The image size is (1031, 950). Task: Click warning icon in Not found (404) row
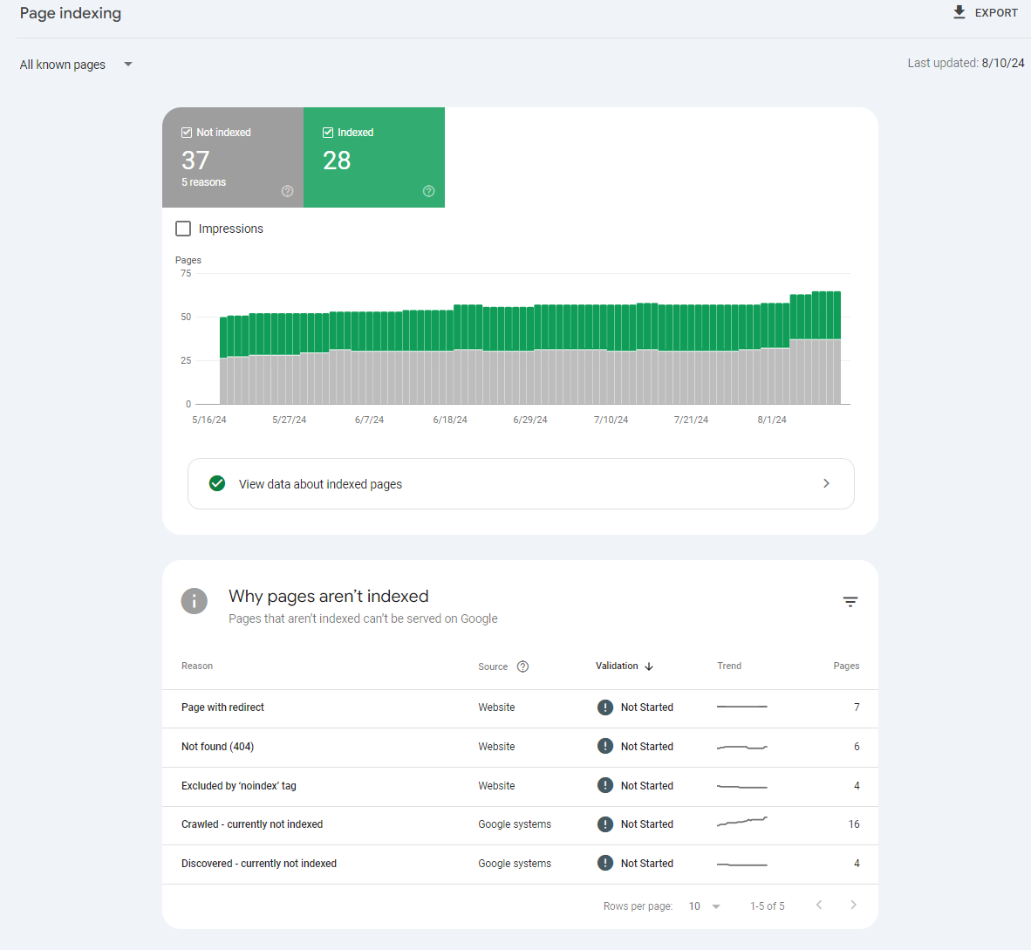605,746
